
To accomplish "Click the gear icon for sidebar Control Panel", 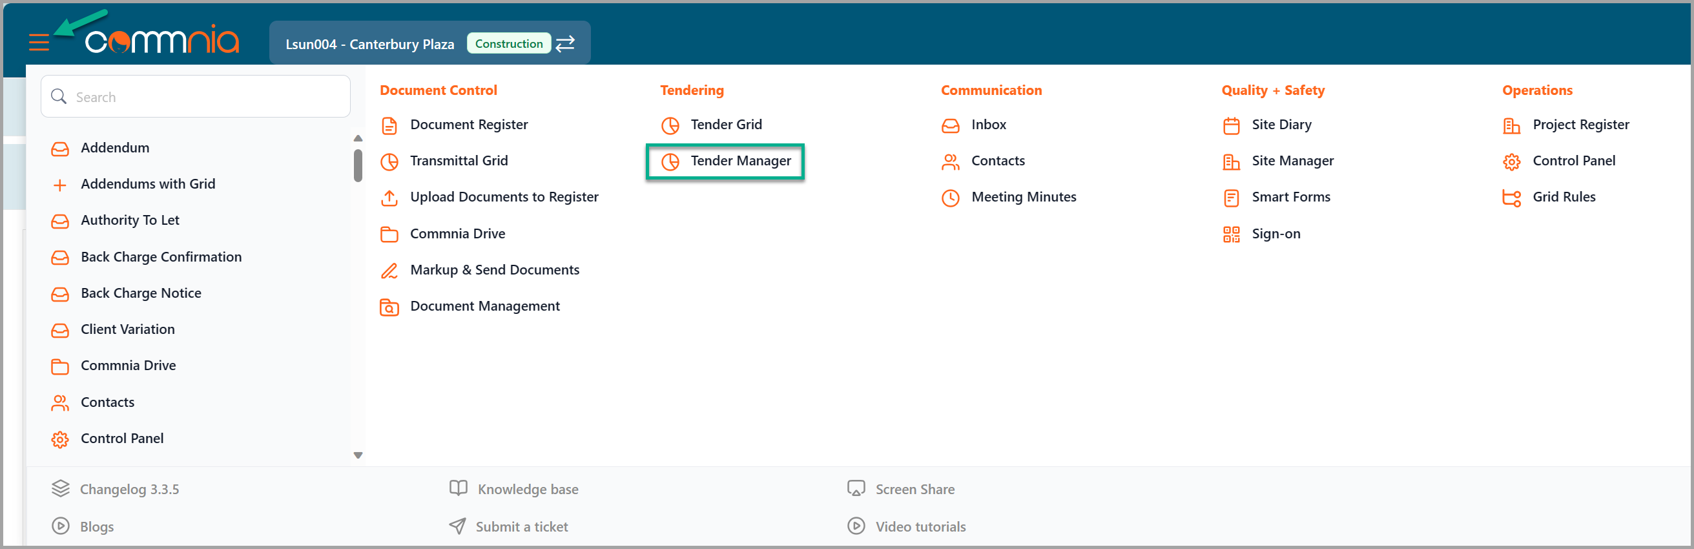I will 60,439.
